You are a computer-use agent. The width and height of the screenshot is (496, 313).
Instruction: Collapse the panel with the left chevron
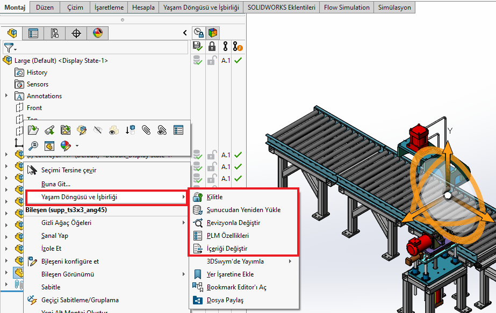tap(185, 33)
